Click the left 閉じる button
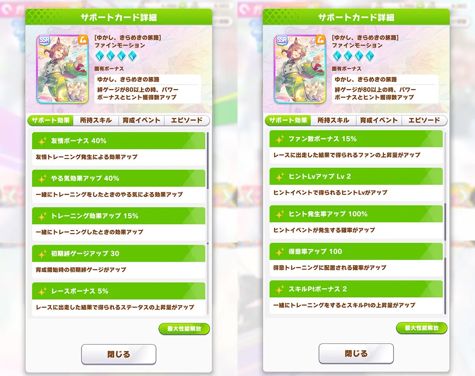The image size is (475, 376). 119,354
